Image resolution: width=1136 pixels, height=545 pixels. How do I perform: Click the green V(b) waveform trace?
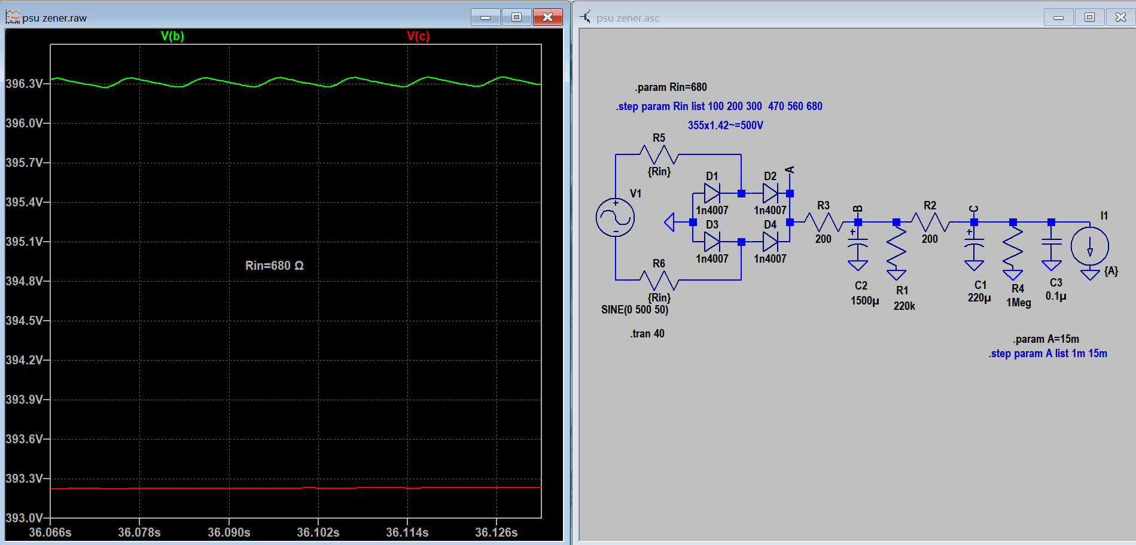pyautogui.click(x=296, y=82)
